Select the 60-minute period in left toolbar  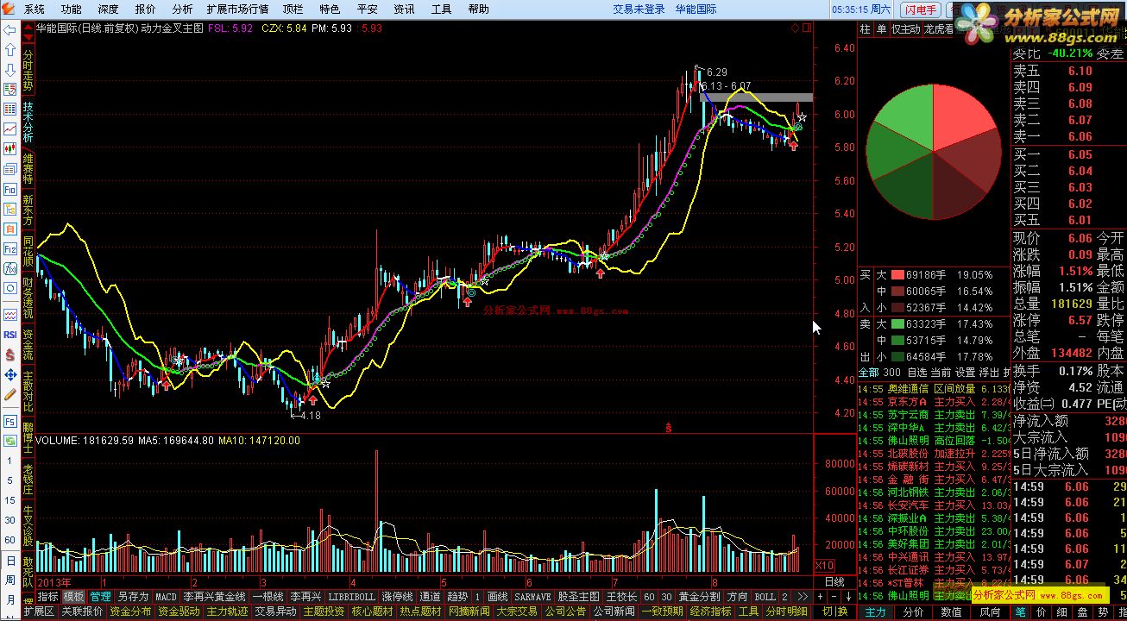[9, 540]
